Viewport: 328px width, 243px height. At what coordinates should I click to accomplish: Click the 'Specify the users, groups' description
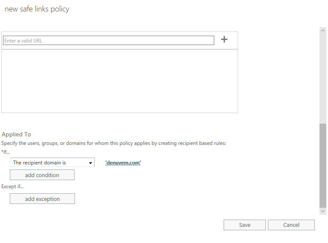[114, 143]
